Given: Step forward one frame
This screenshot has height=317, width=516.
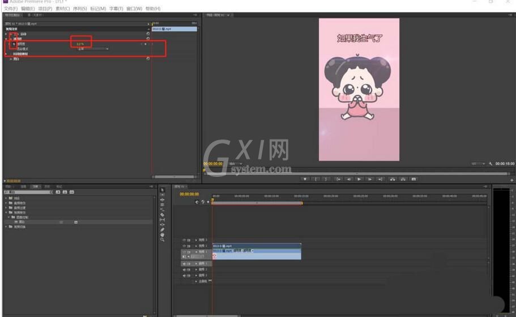Looking at the screenshot, I should (370, 179).
